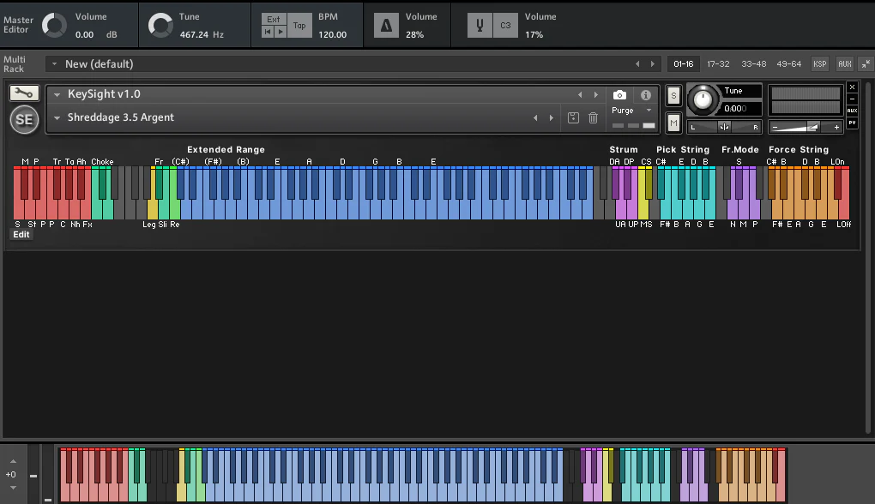Open the camera snapshot view
The image size is (875, 504).
point(619,95)
